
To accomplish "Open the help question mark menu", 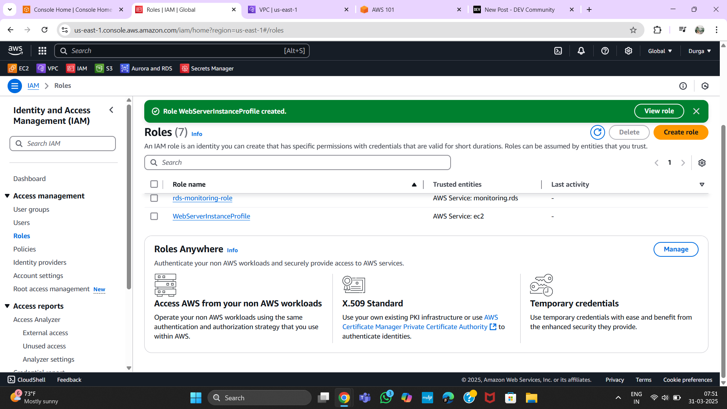I will click(x=605, y=51).
